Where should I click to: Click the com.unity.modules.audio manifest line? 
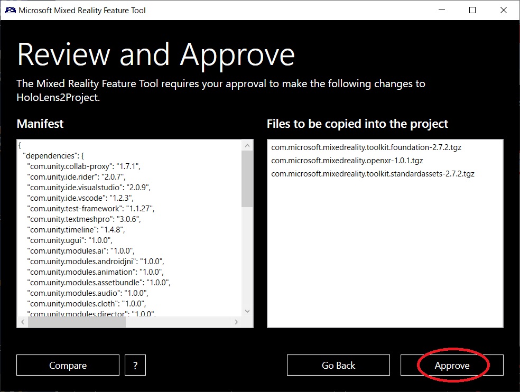tap(88, 294)
